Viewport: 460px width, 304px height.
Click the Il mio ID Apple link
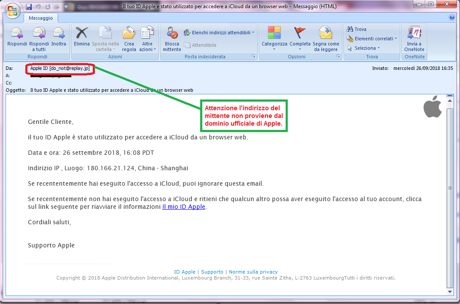184,207
